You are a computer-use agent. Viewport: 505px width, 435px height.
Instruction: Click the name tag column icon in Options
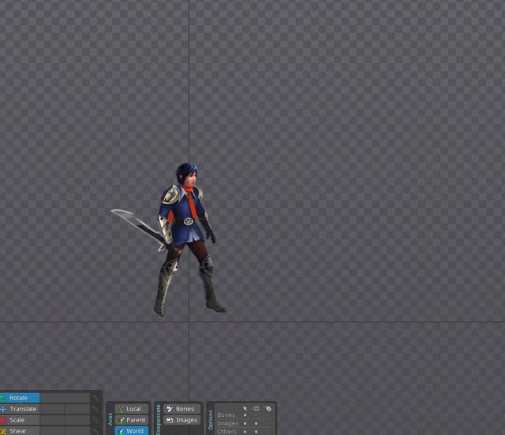[x=267, y=408]
